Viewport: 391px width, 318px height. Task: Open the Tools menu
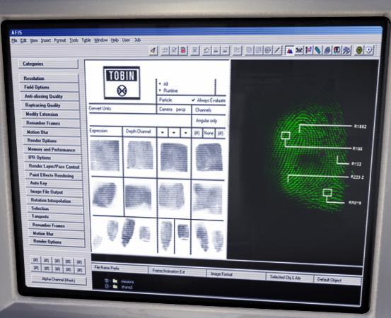point(74,40)
